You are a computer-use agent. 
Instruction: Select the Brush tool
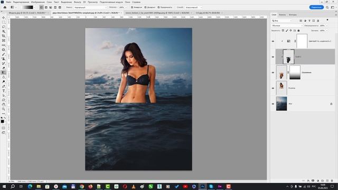4,54
